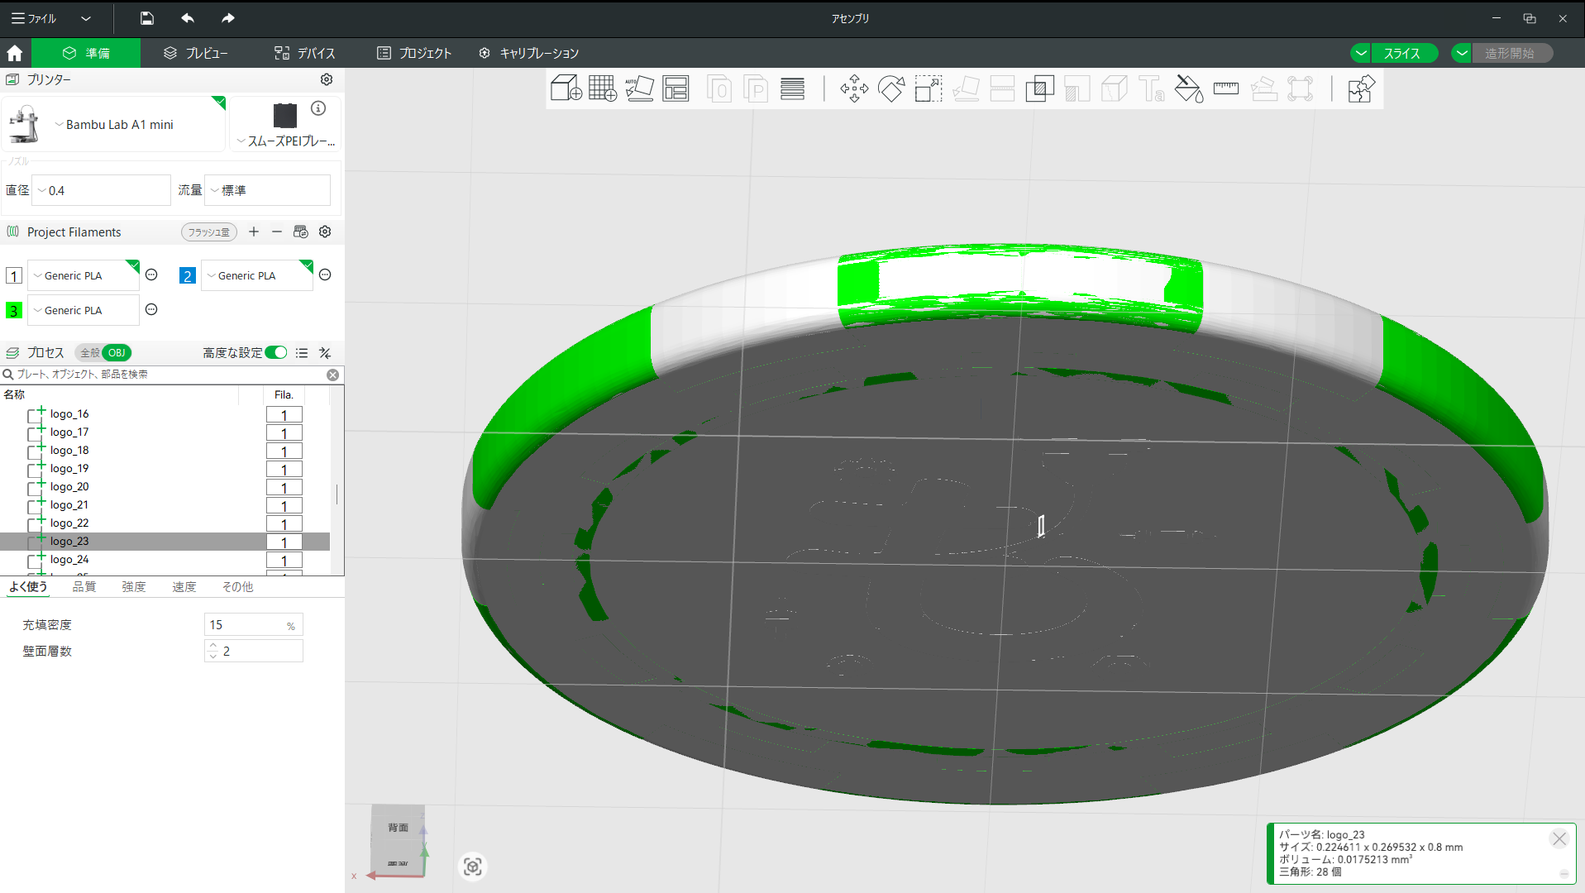
Task: Click the process settings list icon
Action: [x=302, y=353]
